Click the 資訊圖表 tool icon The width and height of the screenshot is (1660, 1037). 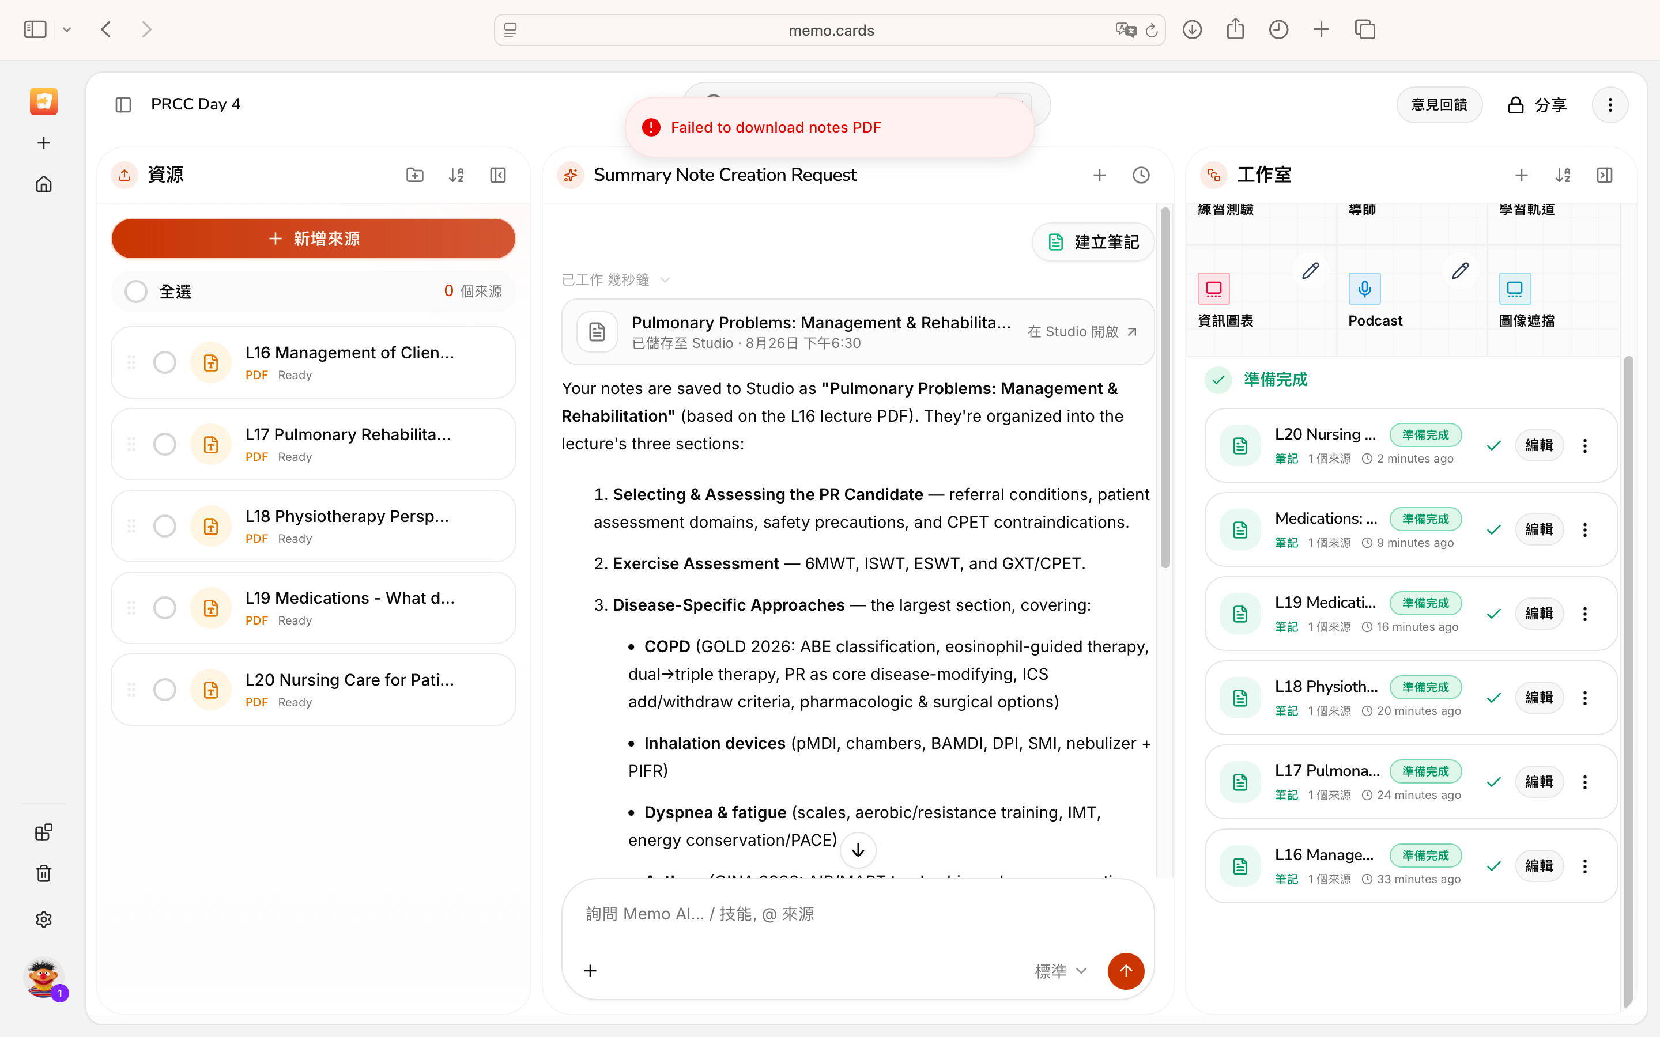[1213, 289]
